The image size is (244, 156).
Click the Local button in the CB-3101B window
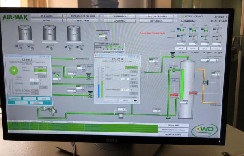tap(44, 99)
